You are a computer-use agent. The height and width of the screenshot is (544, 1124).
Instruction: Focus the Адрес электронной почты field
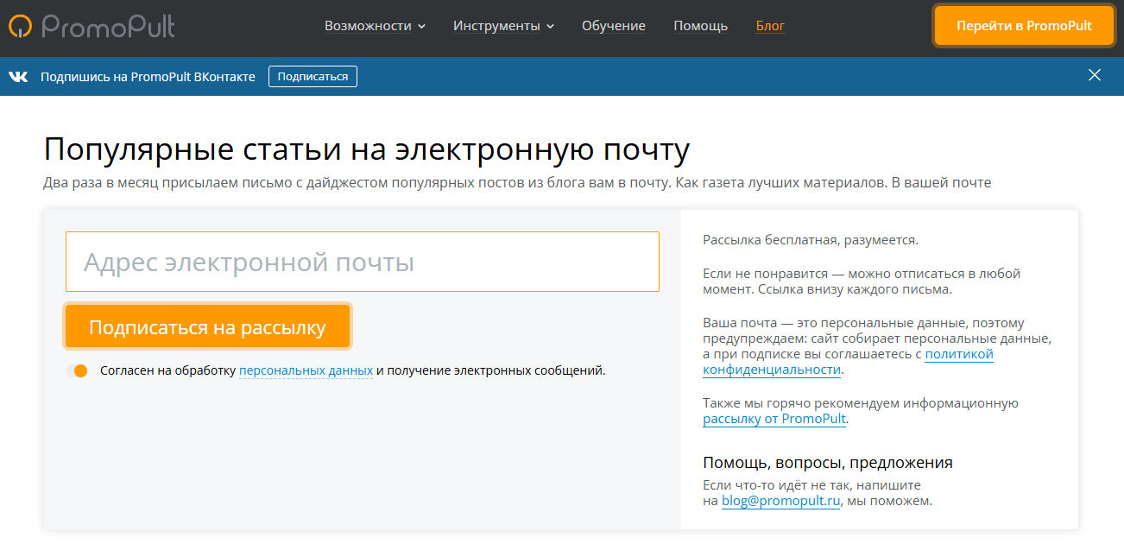[363, 262]
